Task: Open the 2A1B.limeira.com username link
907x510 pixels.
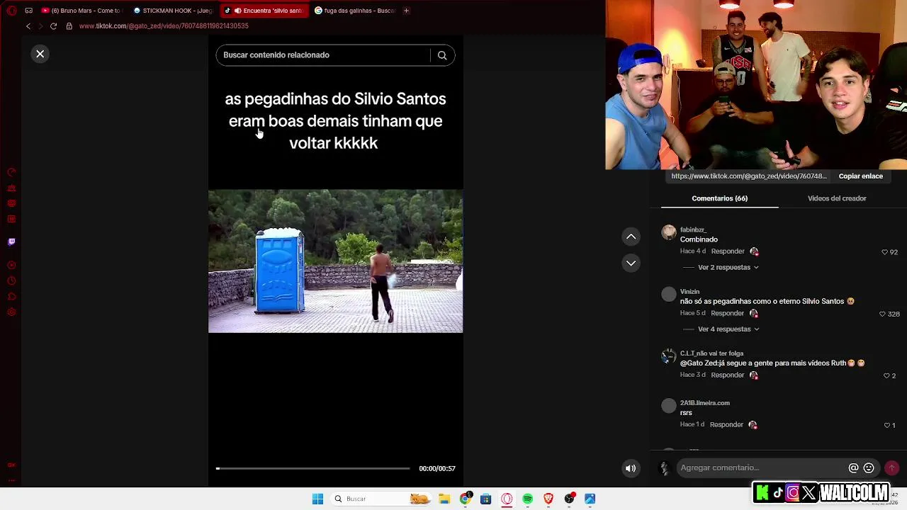Action: [704, 403]
